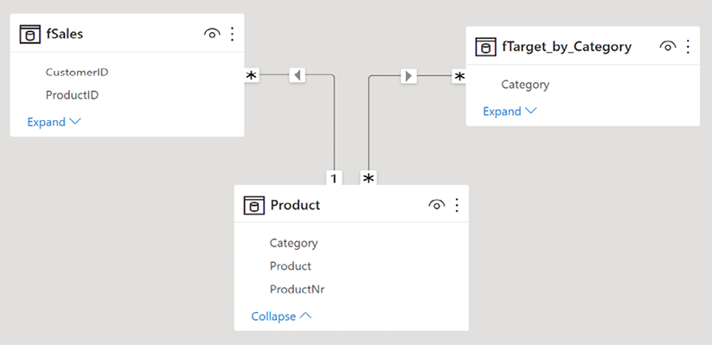Click the asterisk marker above the Product table
The height and width of the screenshot is (345, 712).
coord(369,178)
